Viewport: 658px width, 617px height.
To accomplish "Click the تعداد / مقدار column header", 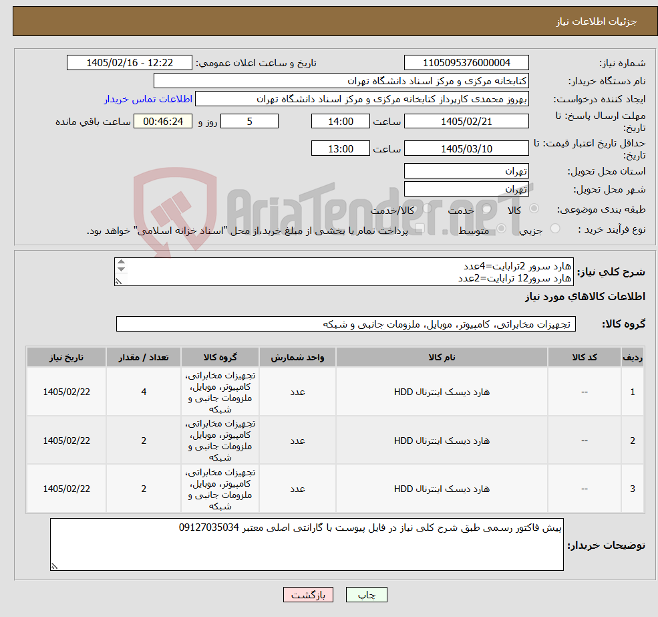I will pyautogui.click(x=144, y=357).
